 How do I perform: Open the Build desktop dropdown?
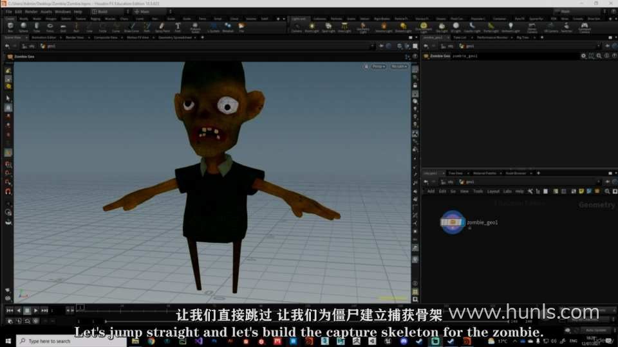[x=110, y=12]
